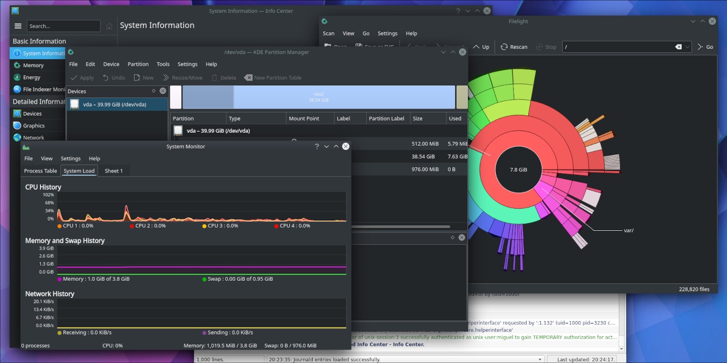Open the journal status dropdown at the bottom
This screenshot has width=727, height=363.
(x=540, y=359)
